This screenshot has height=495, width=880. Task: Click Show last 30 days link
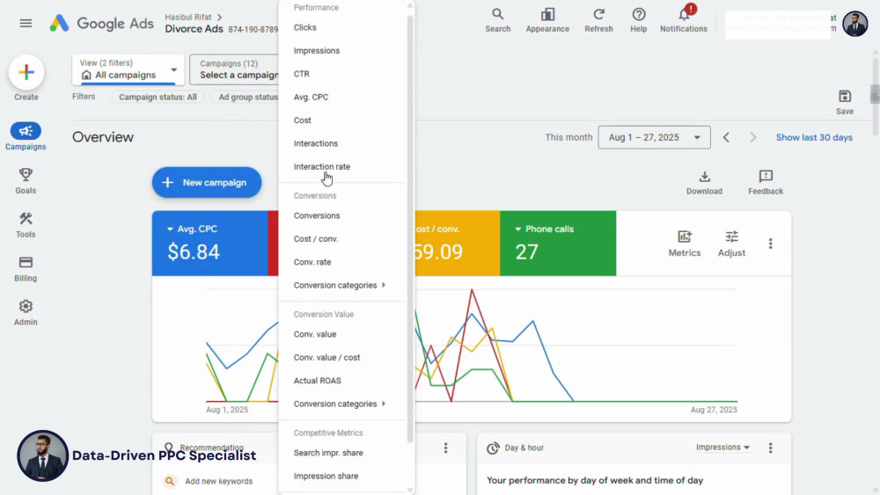pos(814,137)
